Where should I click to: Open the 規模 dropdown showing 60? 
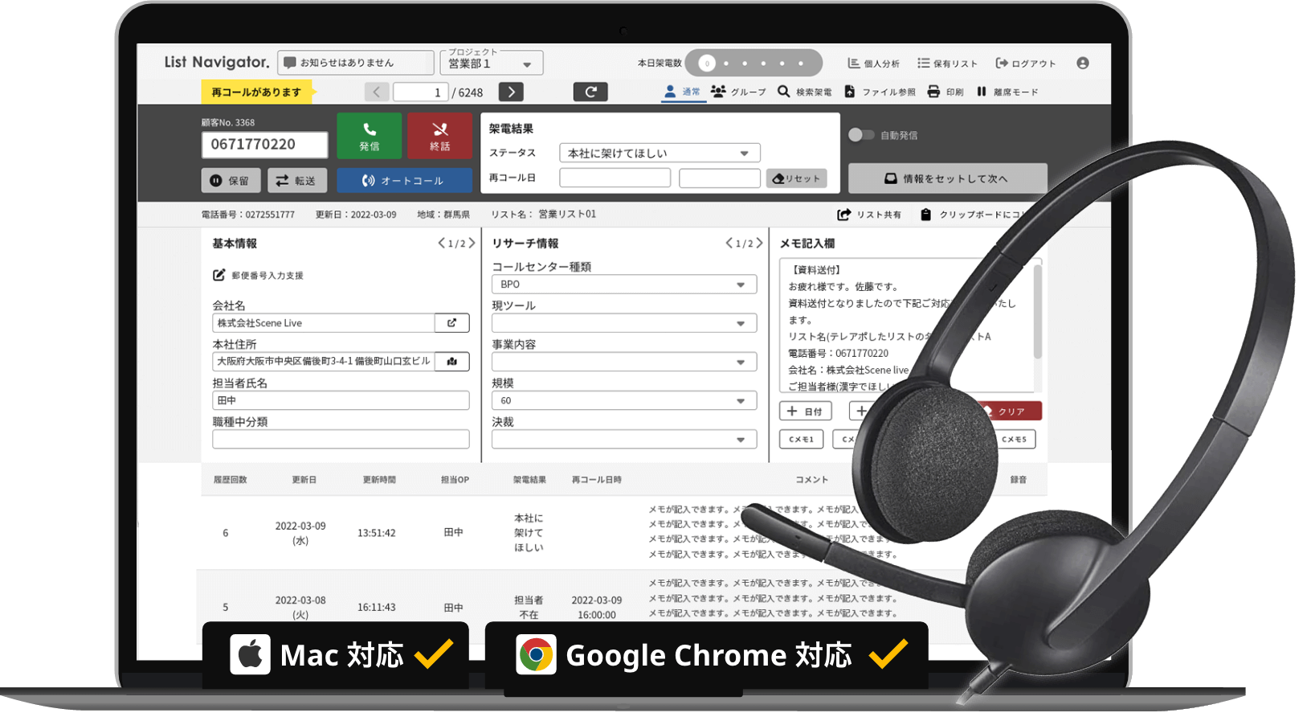624,400
